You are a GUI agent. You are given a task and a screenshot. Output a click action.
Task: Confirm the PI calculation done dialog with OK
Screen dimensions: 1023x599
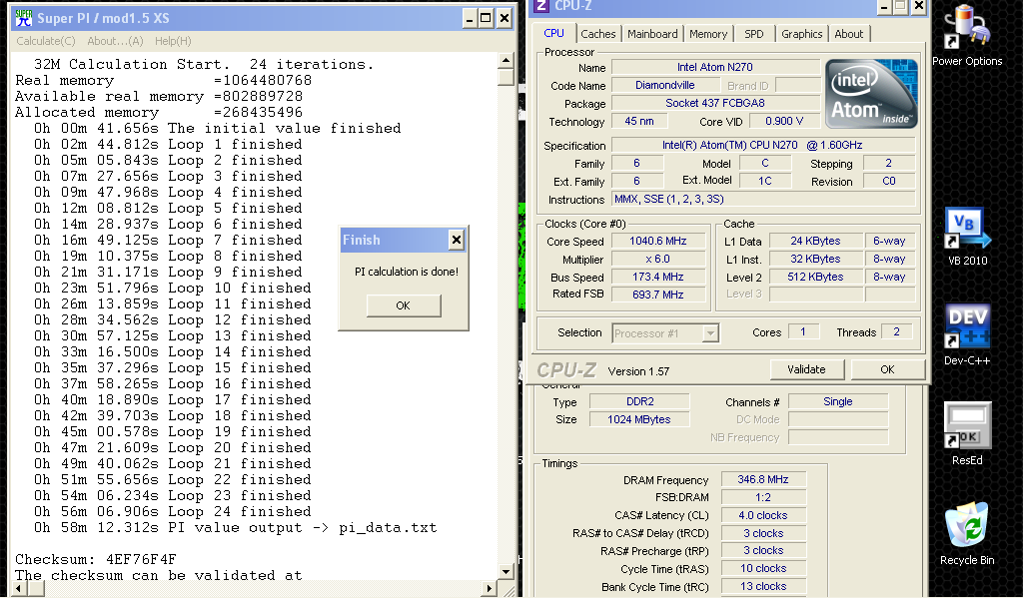pyautogui.click(x=404, y=305)
